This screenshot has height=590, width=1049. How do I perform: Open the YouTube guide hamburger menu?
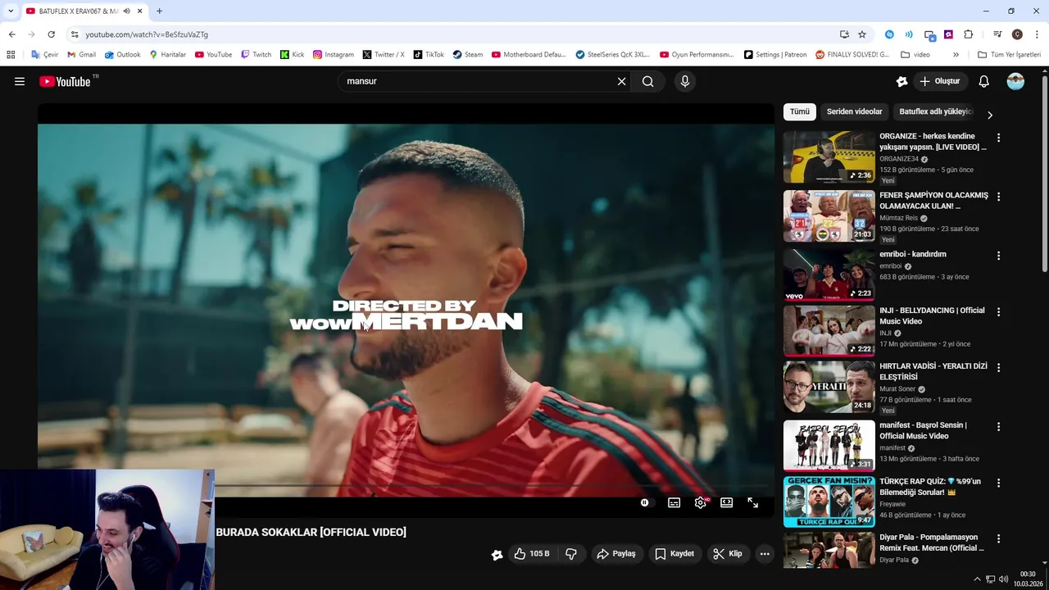point(20,81)
